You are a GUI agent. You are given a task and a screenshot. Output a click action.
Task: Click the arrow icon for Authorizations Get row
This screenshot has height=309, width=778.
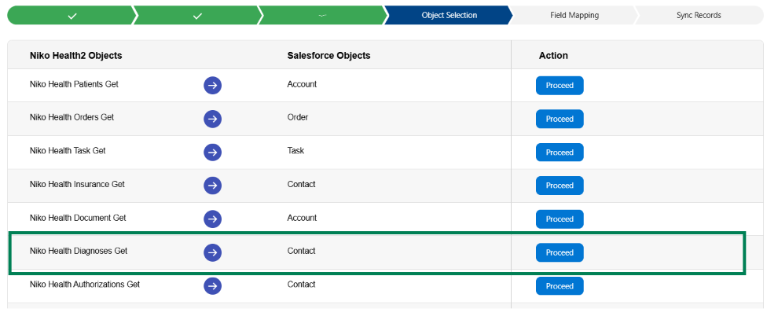(212, 286)
